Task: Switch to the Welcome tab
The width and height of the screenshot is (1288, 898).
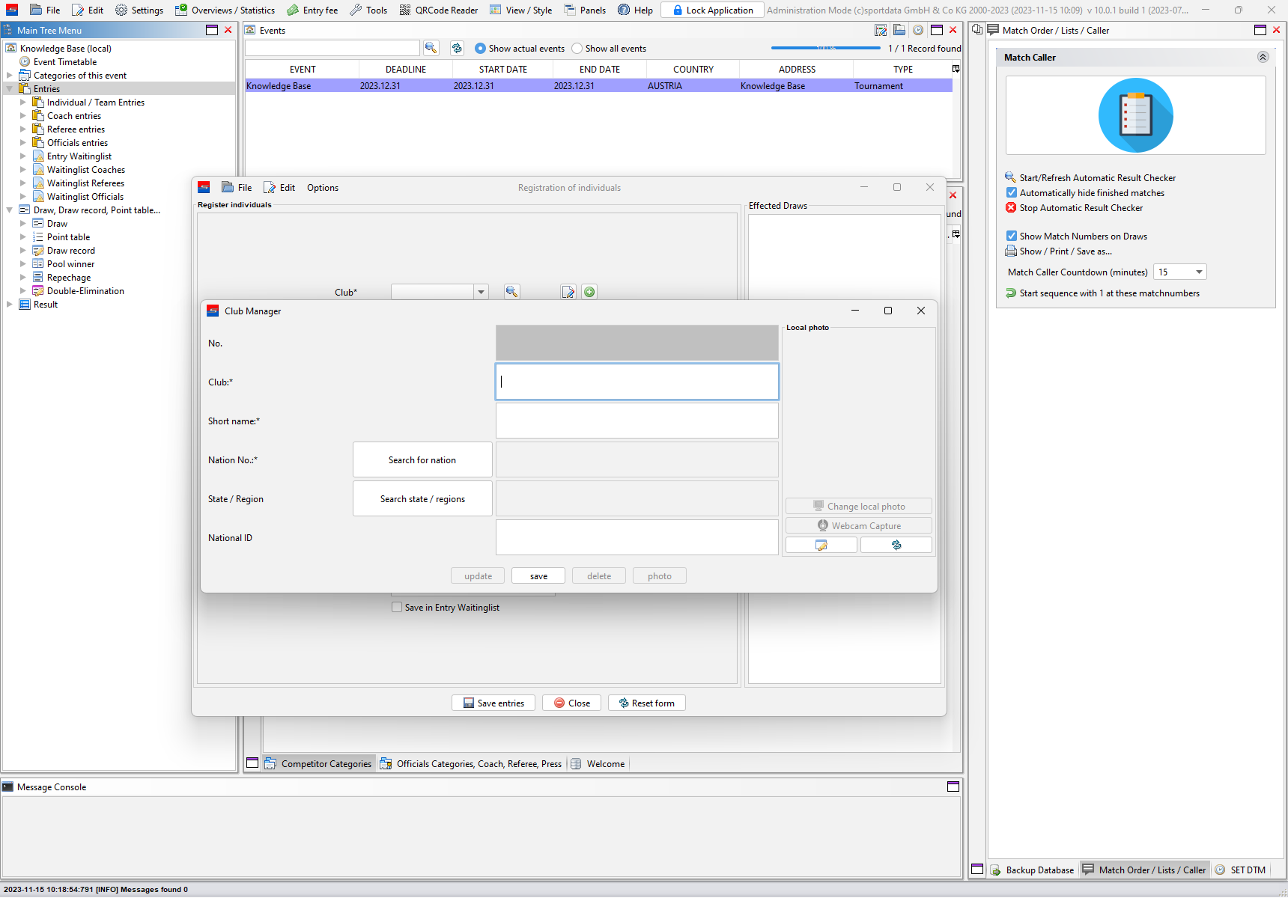Action: point(598,764)
